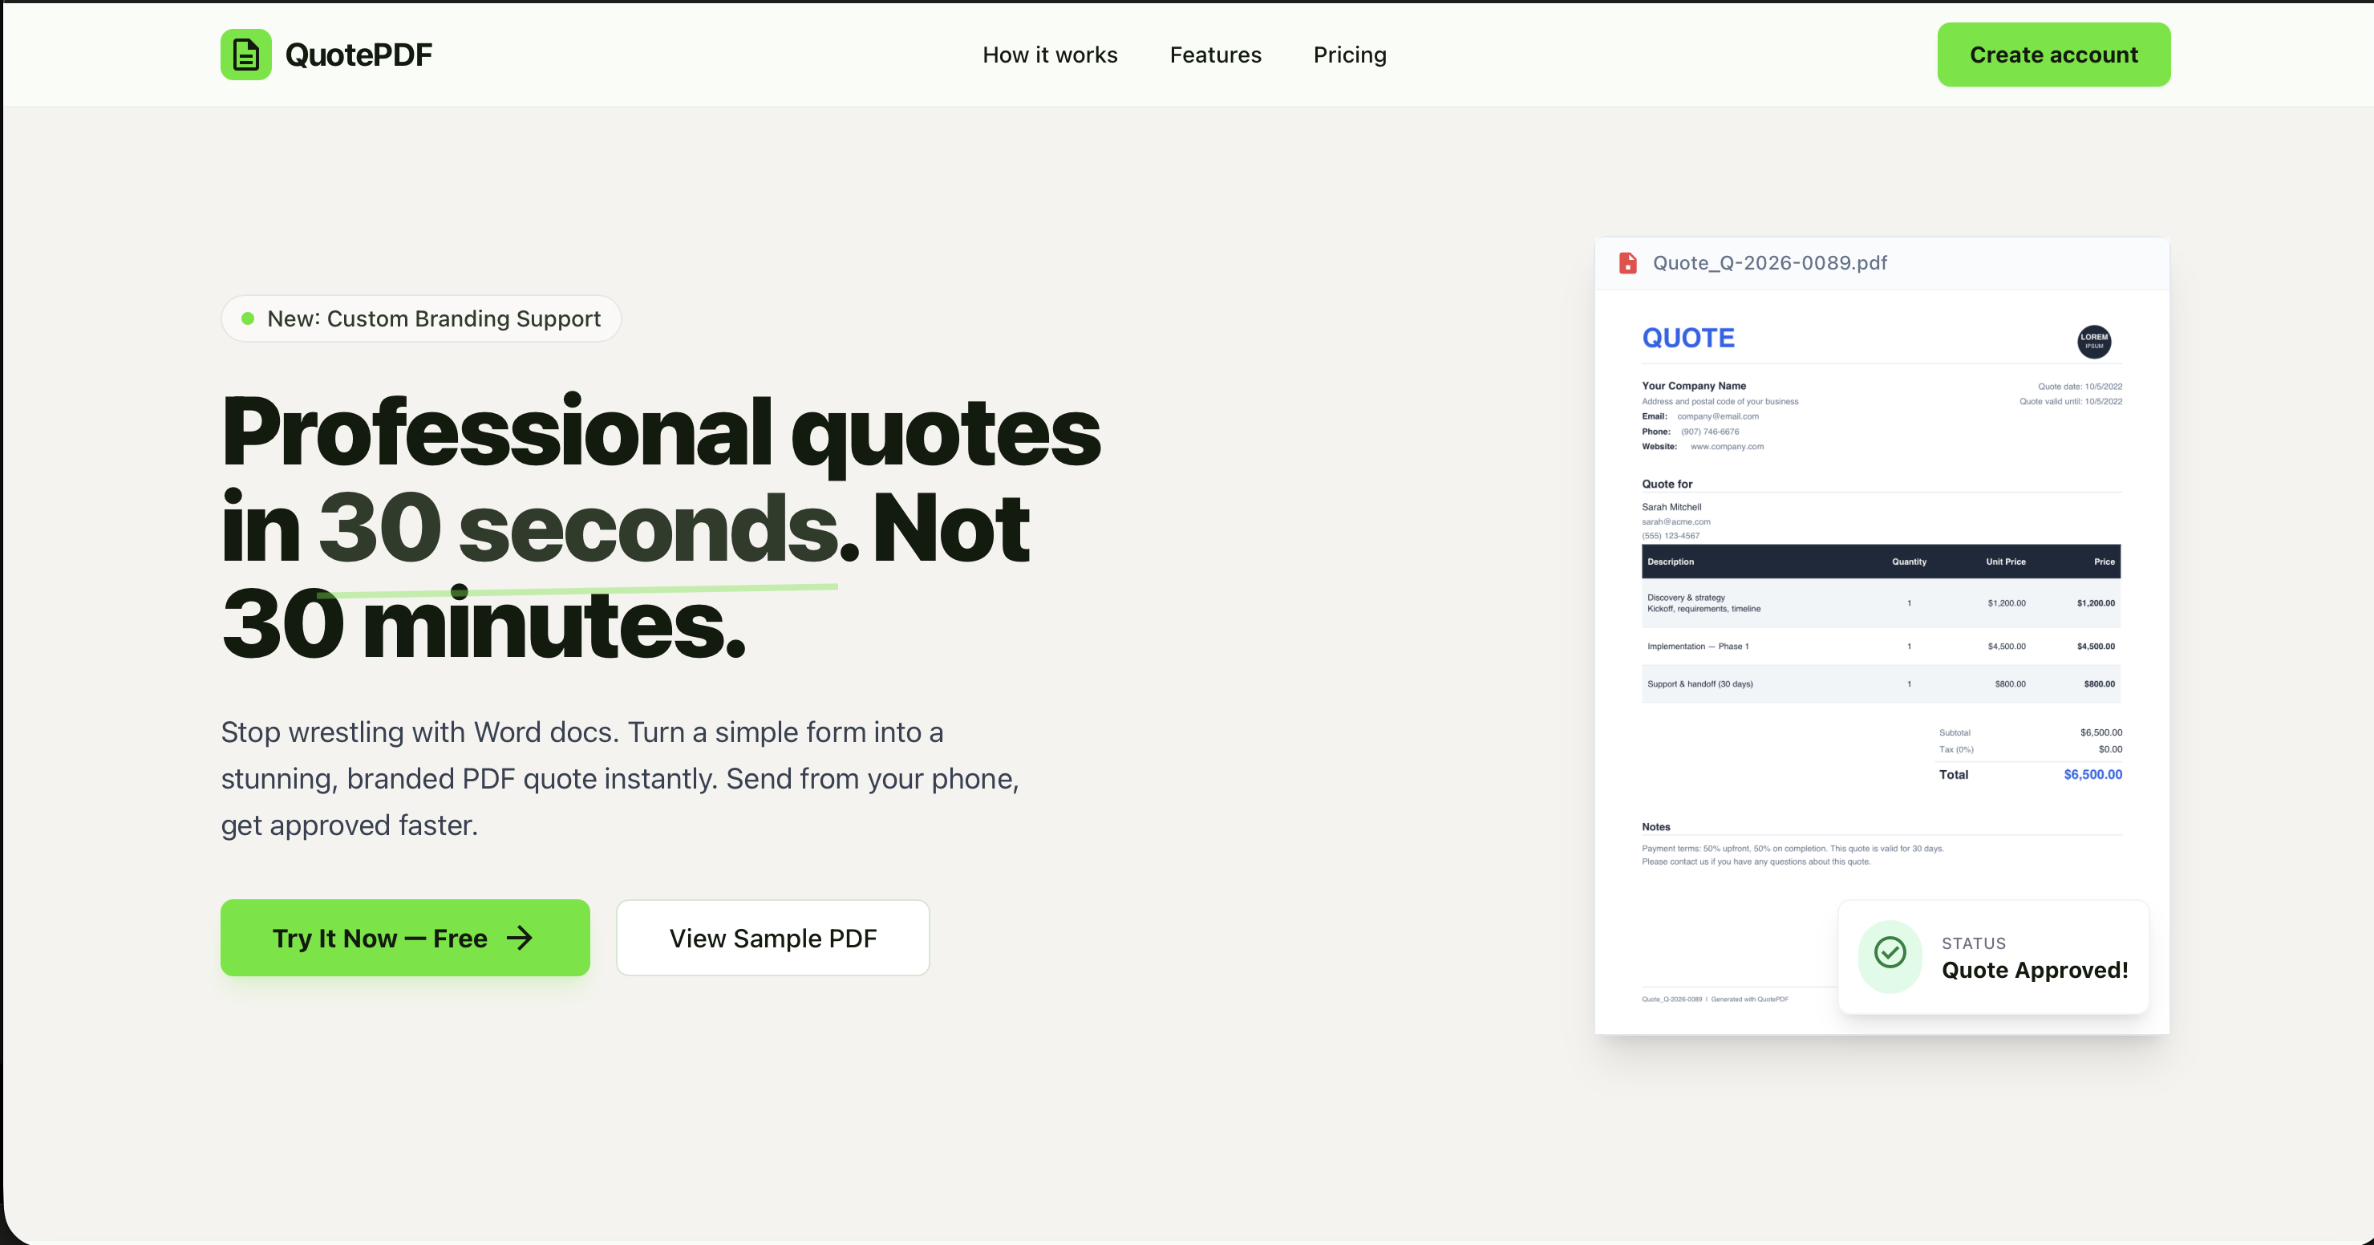This screenshot has height=1245, width=2374.
Task: Select the LOREM IPSUM circular logo on the quote
Action: pyautogui.click(x=2093, y=341)
